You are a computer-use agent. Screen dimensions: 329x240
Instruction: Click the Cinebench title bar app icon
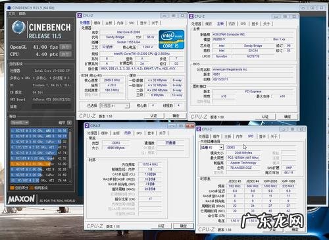[x=9, y=8]
